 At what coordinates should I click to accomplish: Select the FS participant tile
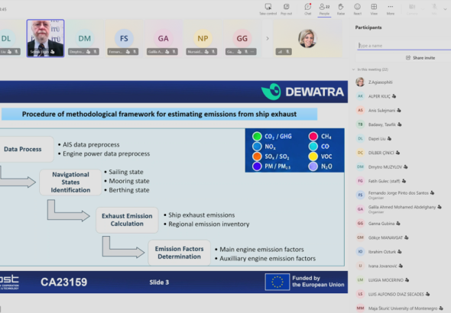124,38
